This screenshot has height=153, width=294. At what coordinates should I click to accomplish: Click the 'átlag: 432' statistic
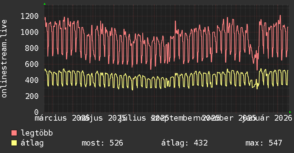(184, 143)
